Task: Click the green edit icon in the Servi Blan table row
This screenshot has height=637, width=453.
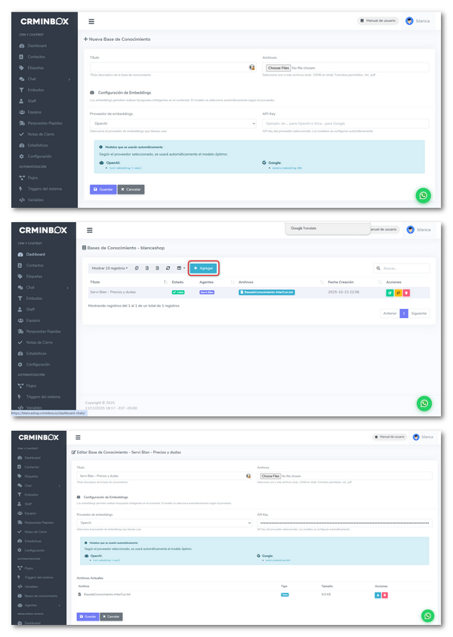Action: [390, 292]
